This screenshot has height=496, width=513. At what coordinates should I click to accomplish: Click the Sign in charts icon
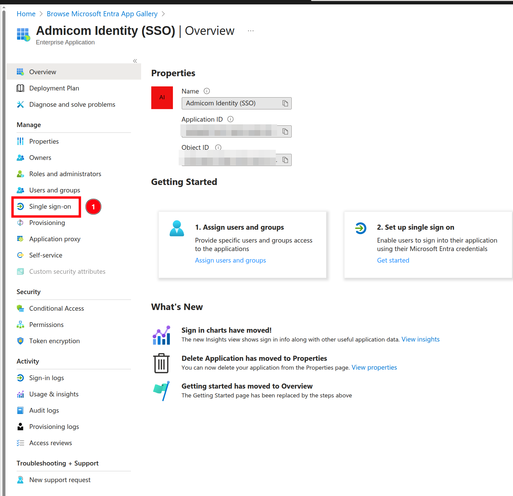(161, 335)
